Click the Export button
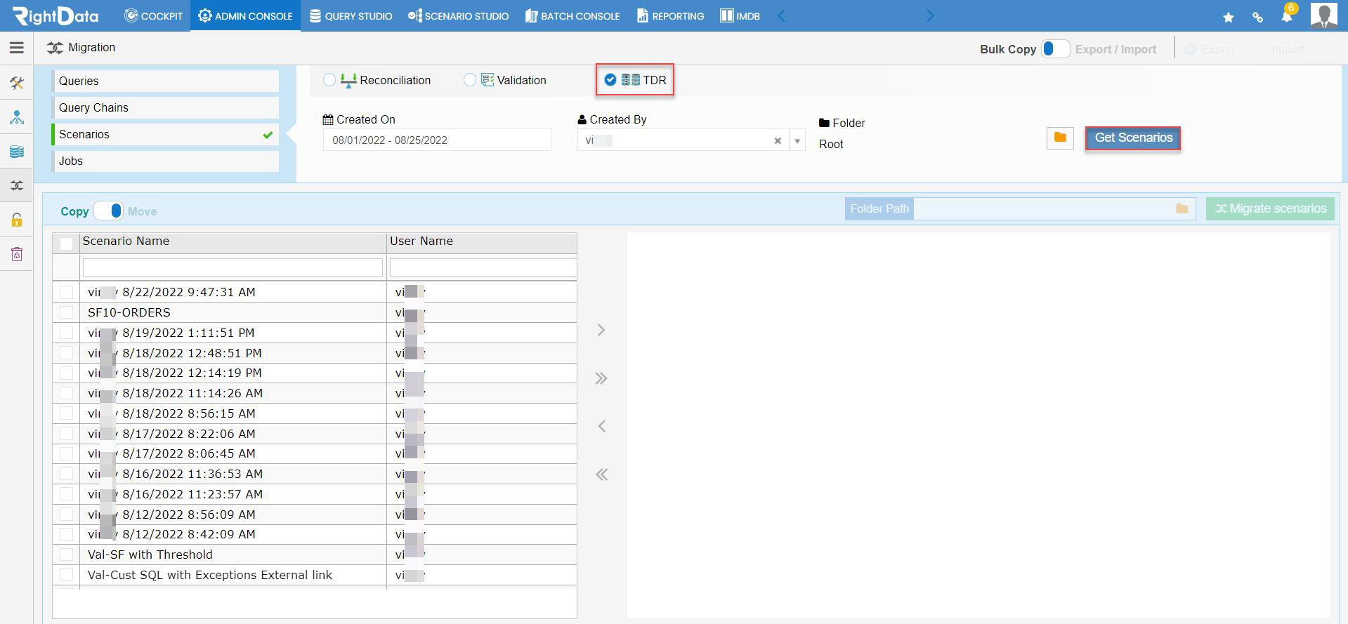The image size is (1348, 624). (x=1210, y=49)
